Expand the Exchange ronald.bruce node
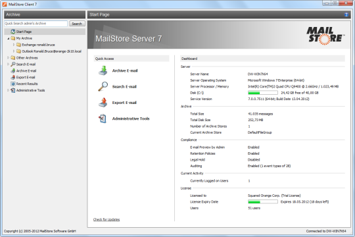Screen dimensions: 355x237 point(14,45)
